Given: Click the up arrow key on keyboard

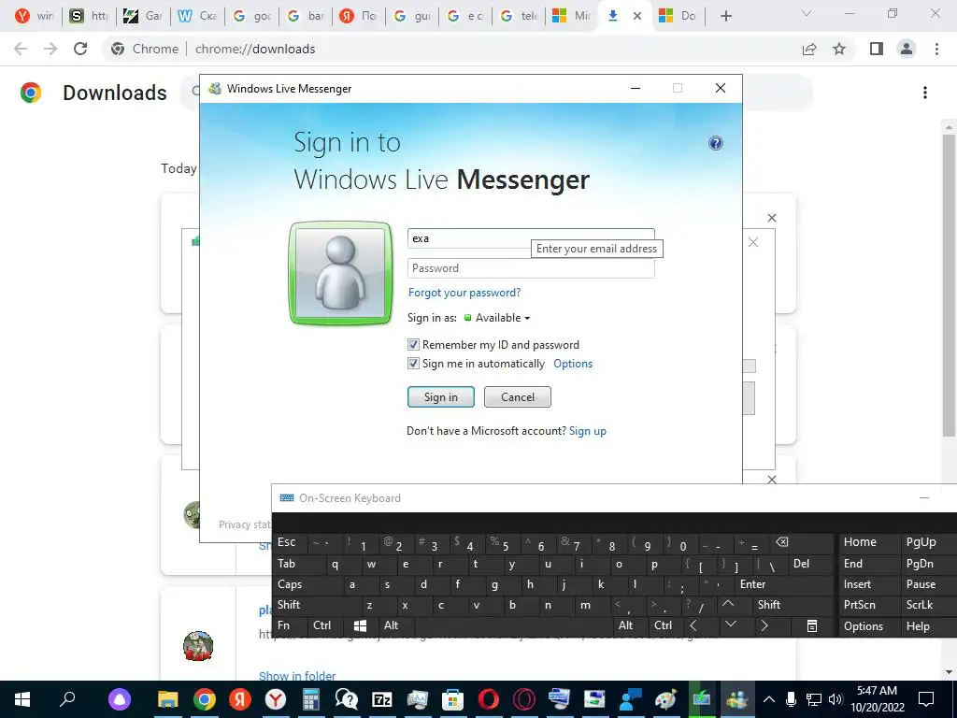Looking at the screenshot, I should click(x=727, y=604).
